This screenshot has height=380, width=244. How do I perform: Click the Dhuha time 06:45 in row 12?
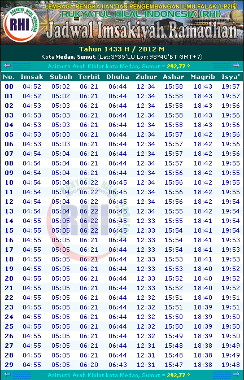(117, 202)
